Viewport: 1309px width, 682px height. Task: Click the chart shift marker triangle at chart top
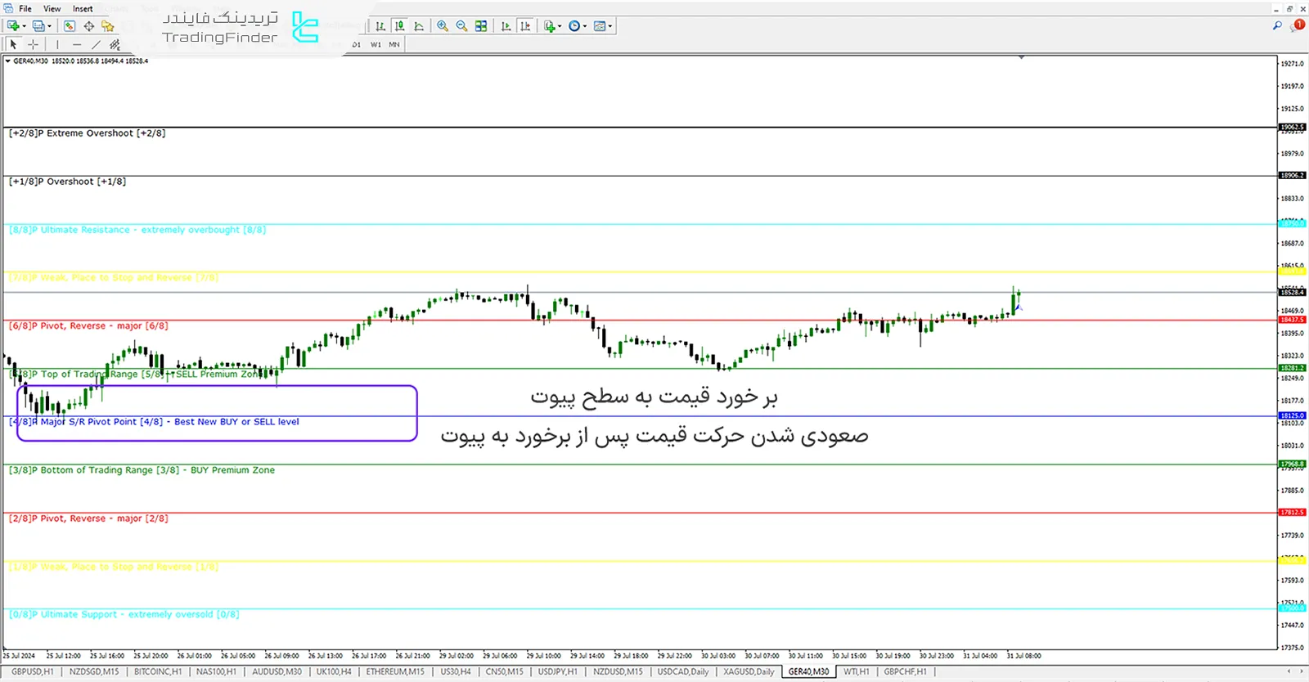click(x=1021, y=57)
